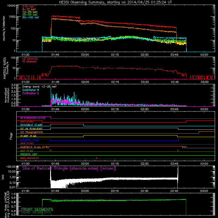Click the 10000 tick label on counts axis
This screenshot has width=218, height=218.
[x=11, y=6]
